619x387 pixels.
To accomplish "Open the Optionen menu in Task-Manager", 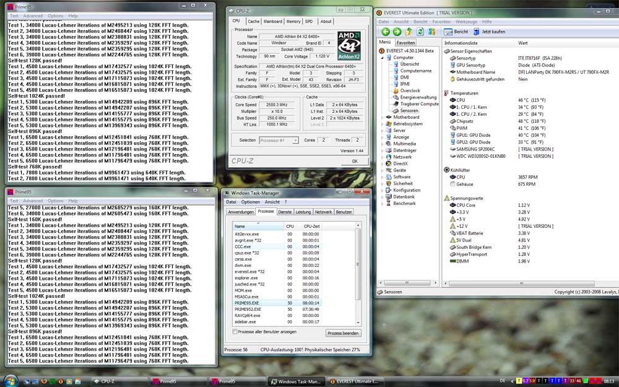I will pos(250,202).
